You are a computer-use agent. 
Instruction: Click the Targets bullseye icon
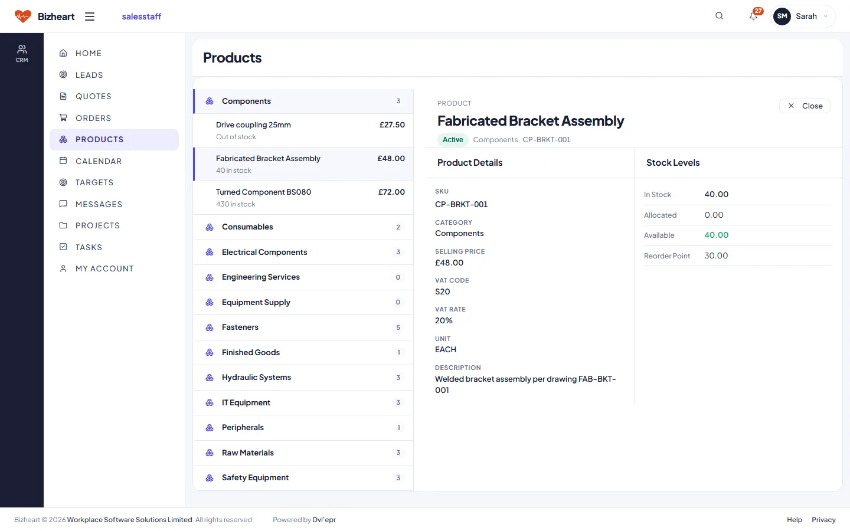[63, 182]
